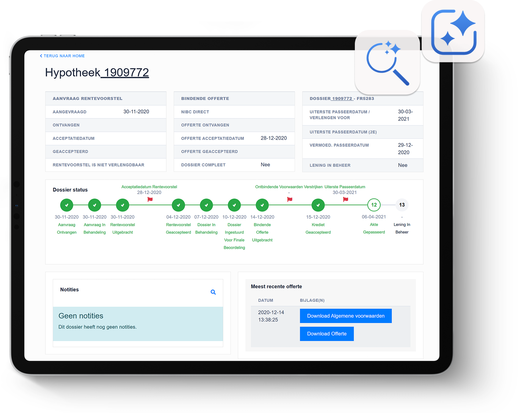Click the Dossier In Behandeling step marker
Image resolution: width=522 pixels, height=413 pixels.
pyautogui.click(x=206, y=205)
